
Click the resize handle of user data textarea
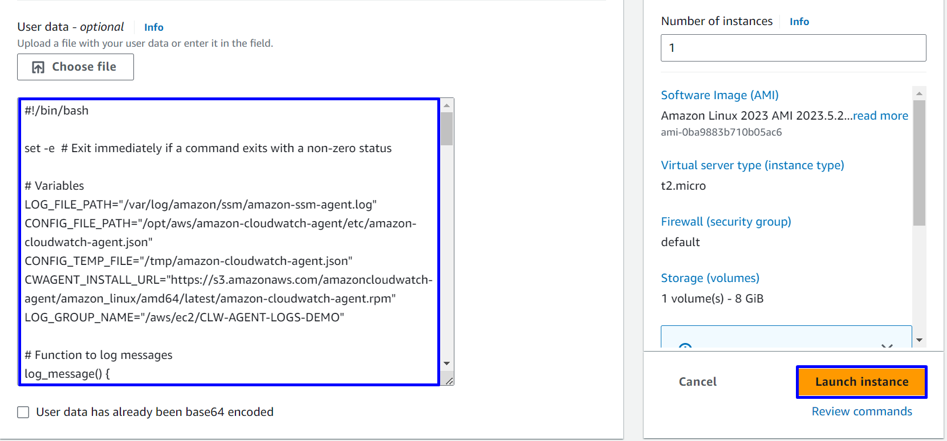click(x=449, y=381)
